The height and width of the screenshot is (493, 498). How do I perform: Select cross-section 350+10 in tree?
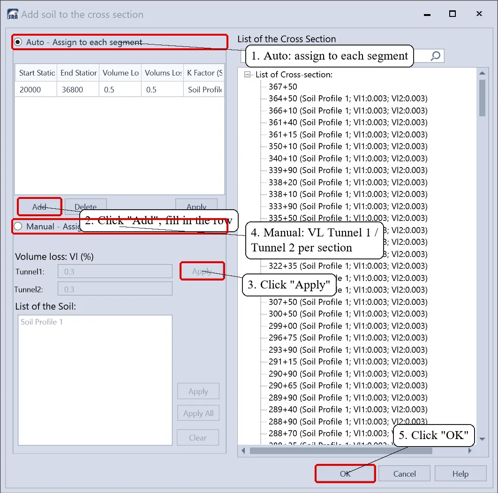click(x=348, y=146)
